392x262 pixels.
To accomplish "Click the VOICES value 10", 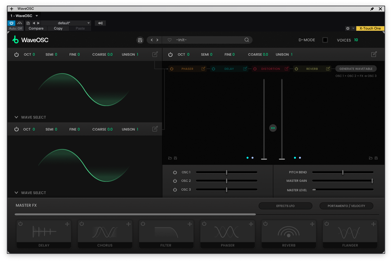I will pos(356,40).
